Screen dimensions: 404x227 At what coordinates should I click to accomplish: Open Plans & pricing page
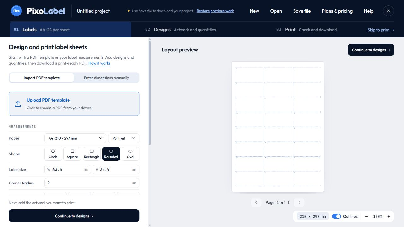coord(337,11)
